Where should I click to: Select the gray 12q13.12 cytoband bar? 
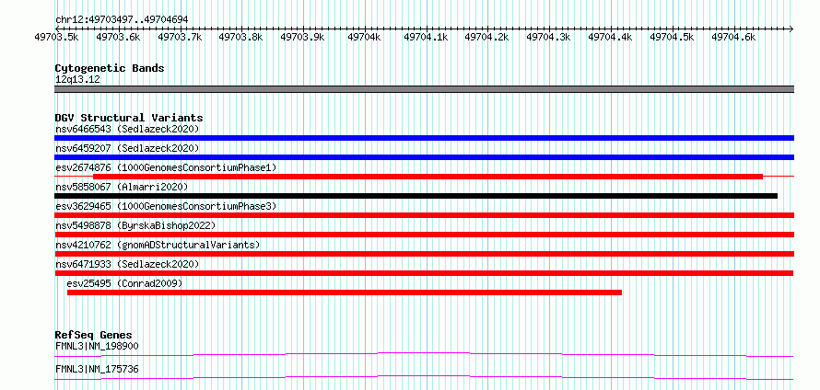point(424,89)
